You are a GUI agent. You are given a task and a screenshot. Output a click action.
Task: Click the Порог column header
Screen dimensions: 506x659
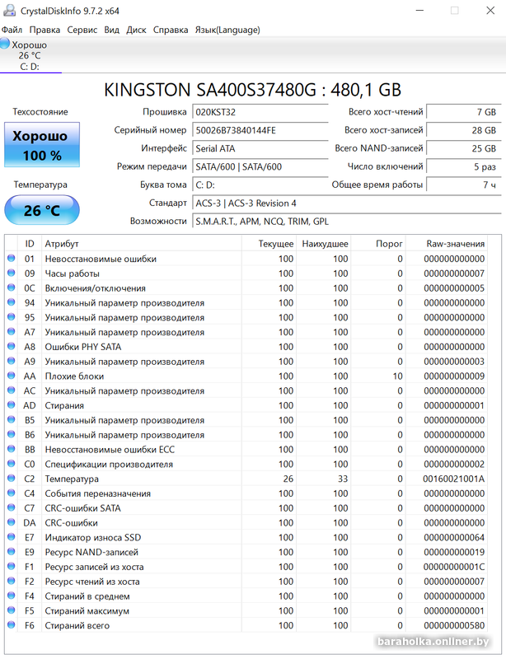[x=378, y=243]
